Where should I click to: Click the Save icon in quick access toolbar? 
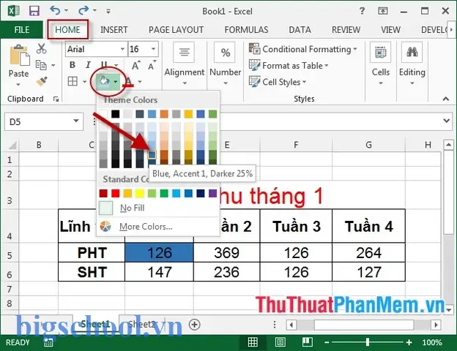point(34,11)
